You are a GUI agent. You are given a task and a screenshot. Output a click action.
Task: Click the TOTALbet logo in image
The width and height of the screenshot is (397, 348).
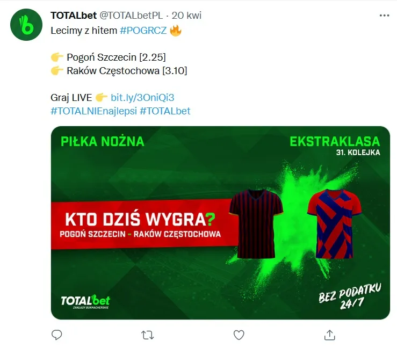click(x=85, y=301)
